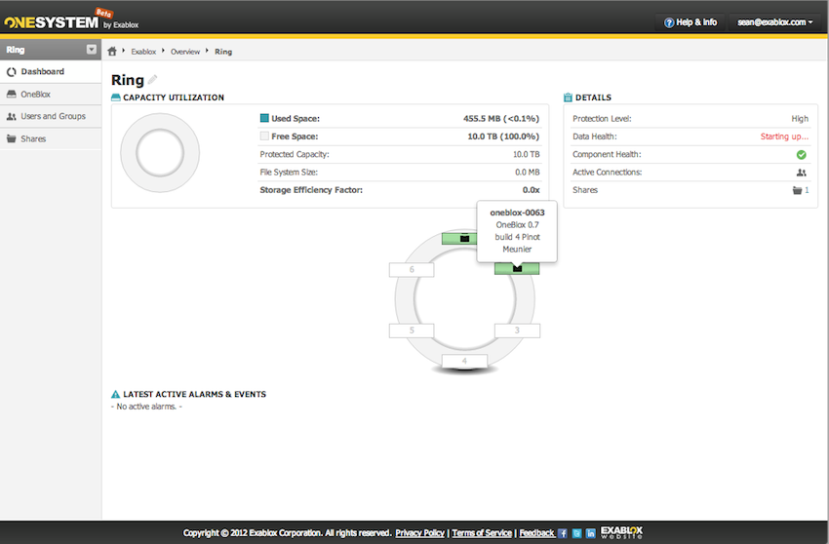
Task: Click the 'Starting up...' Data Health status
Action: click(784, 136)
